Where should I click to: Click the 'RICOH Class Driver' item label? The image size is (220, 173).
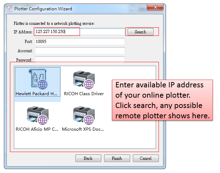[x=84, y=94]
